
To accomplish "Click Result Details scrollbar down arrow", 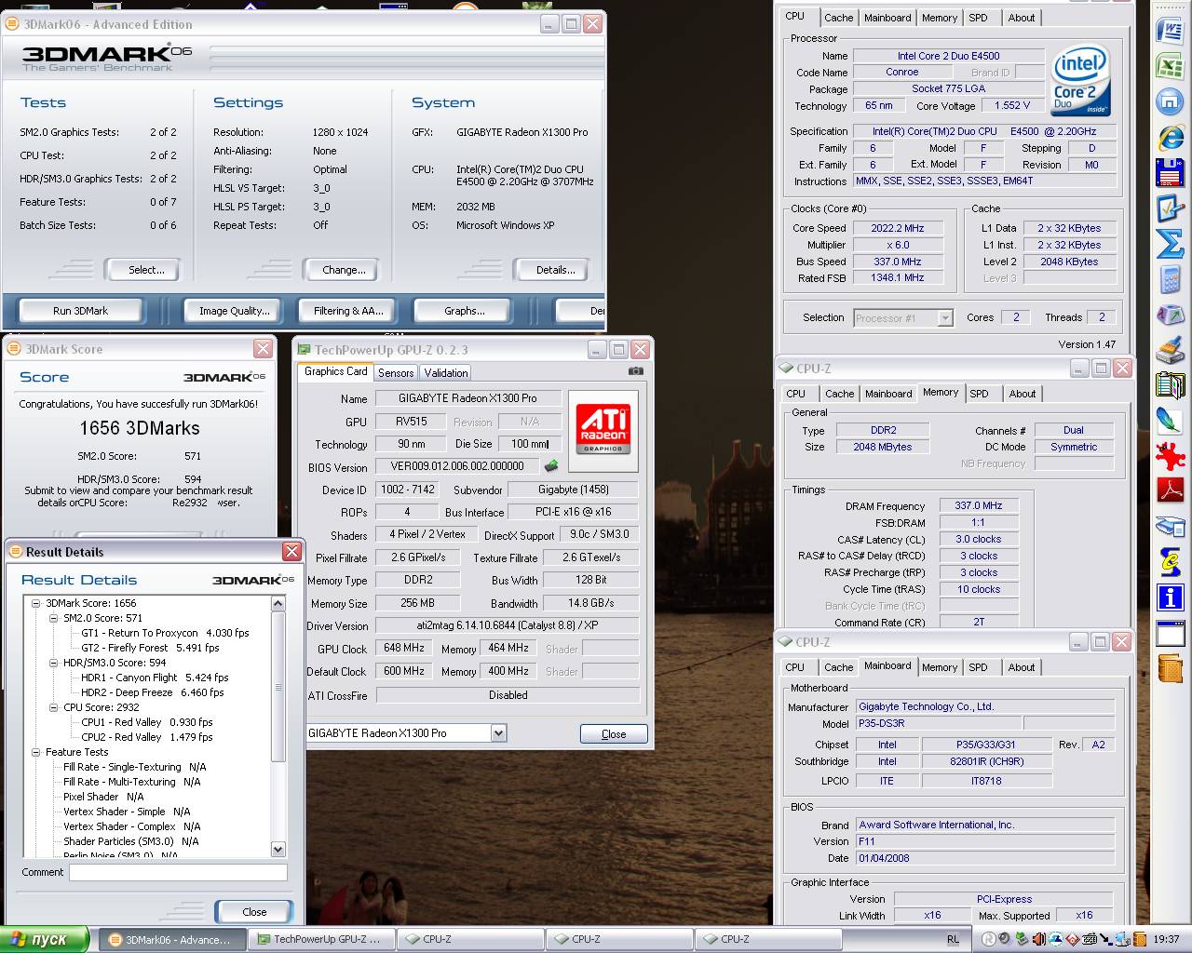I will 278,849.
